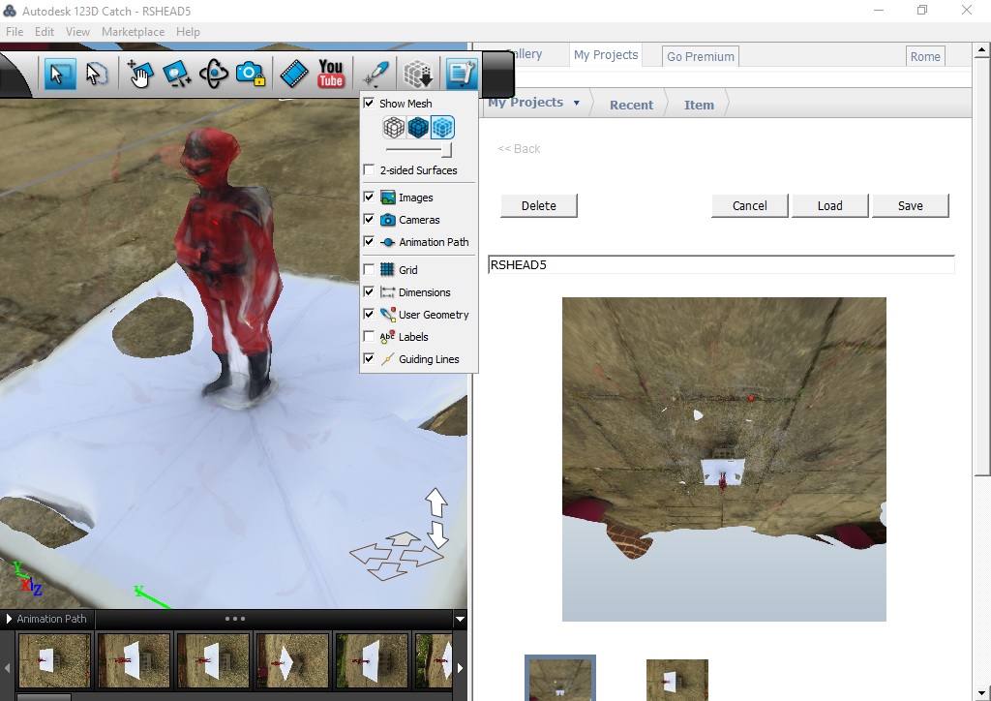Viewport: 991px width, 701px height.
Task: Toggle the Images checkbox
Action: [369, 198]
